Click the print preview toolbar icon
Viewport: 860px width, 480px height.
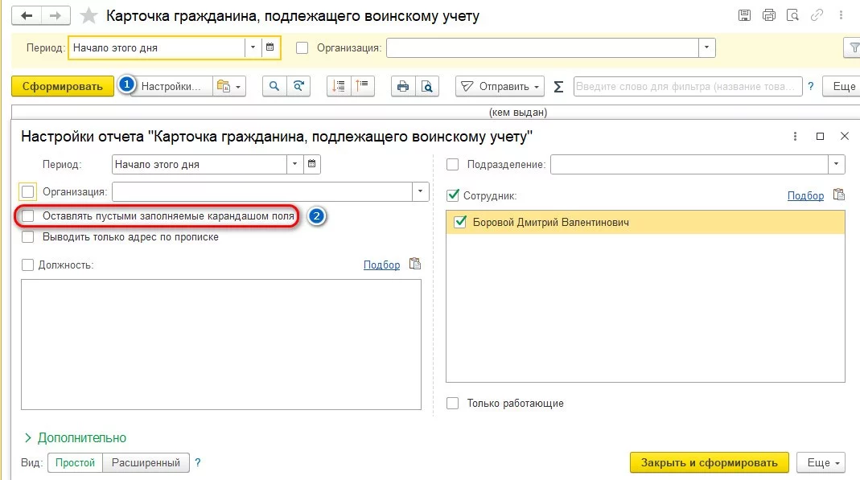pyautogui.click(x=426, y=87)
